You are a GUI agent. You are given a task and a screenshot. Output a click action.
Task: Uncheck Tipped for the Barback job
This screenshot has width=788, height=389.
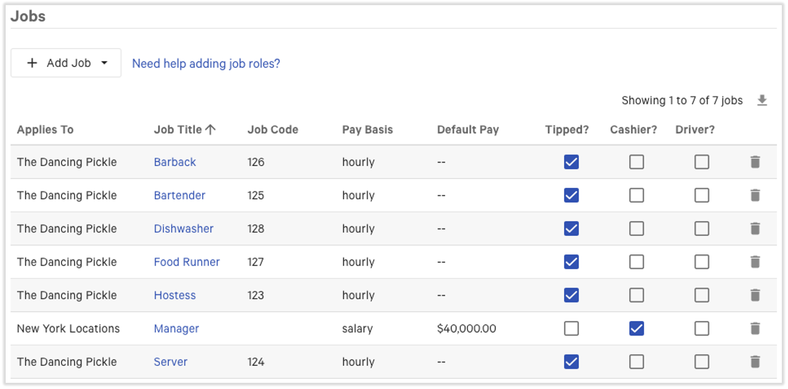571,161
